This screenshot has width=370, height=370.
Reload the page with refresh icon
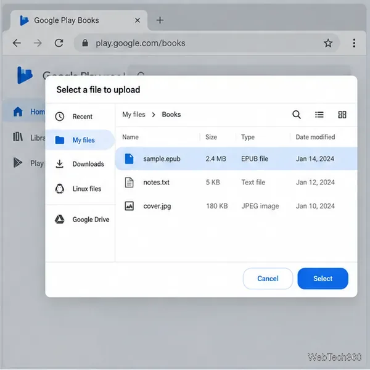coord(59,43)
